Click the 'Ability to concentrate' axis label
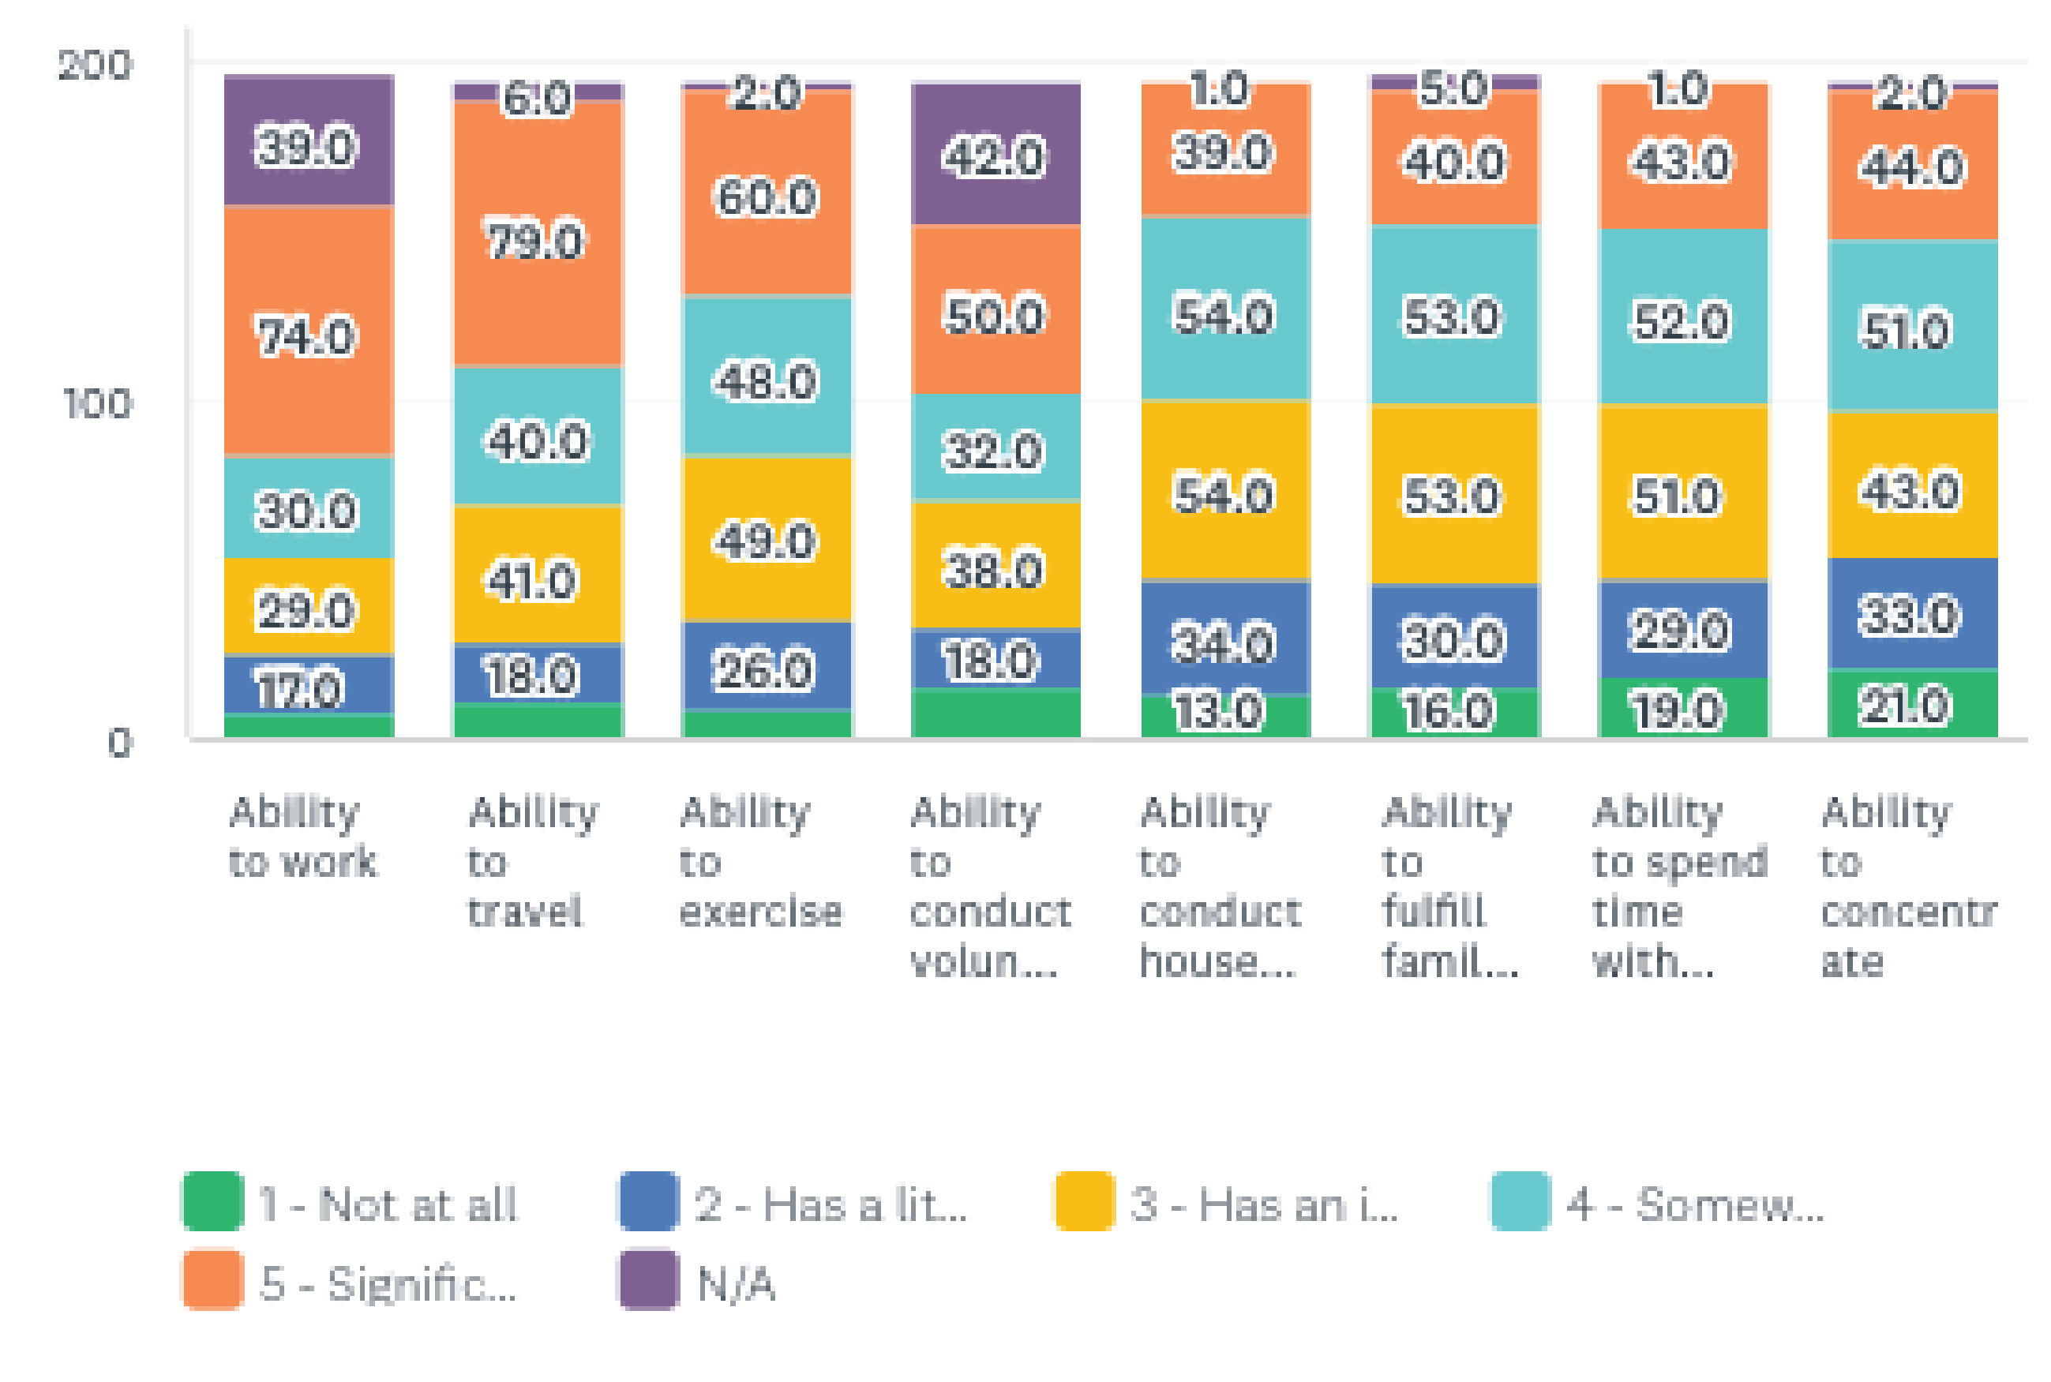The image size is (2051, 1382). click(x=1907, y=886)
